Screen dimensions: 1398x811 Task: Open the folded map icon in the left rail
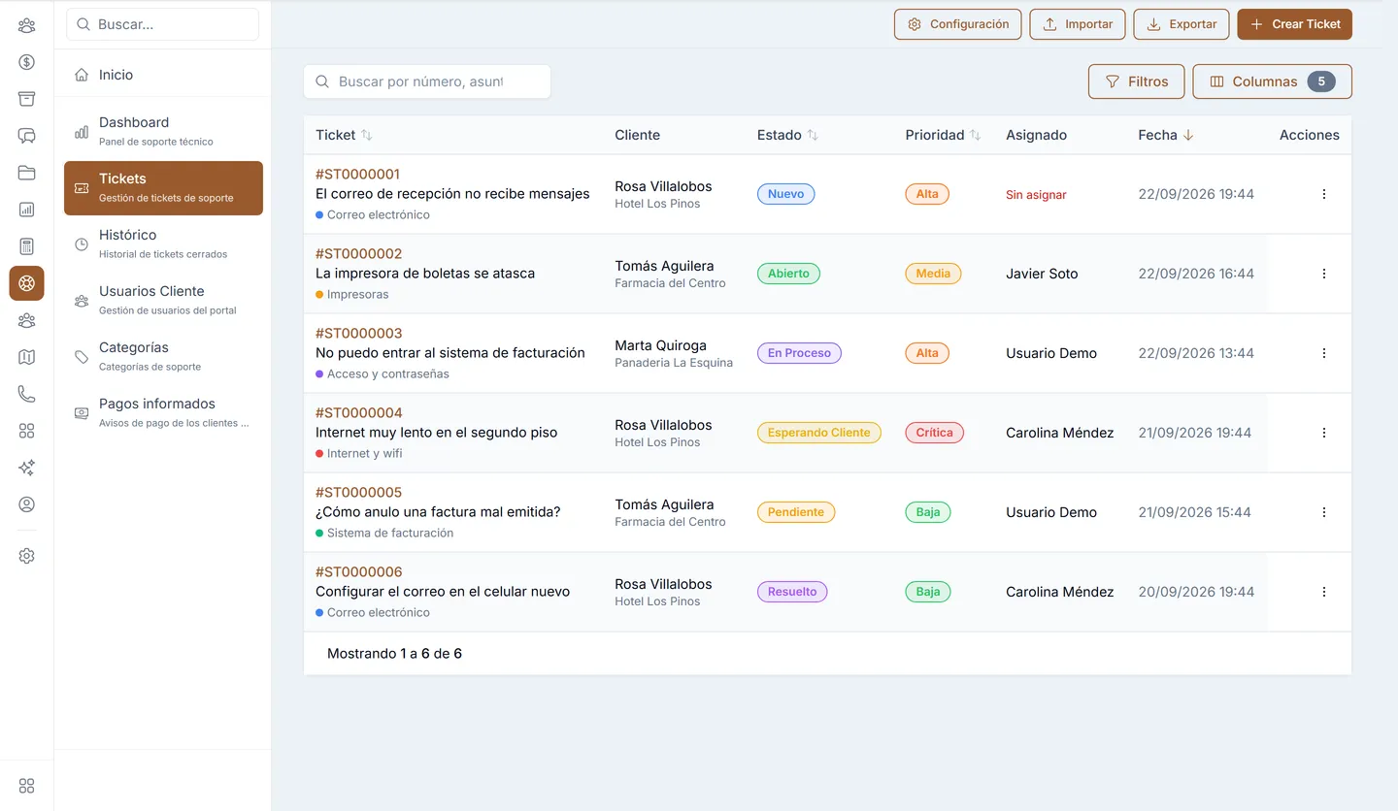click(x=26, y=357)
